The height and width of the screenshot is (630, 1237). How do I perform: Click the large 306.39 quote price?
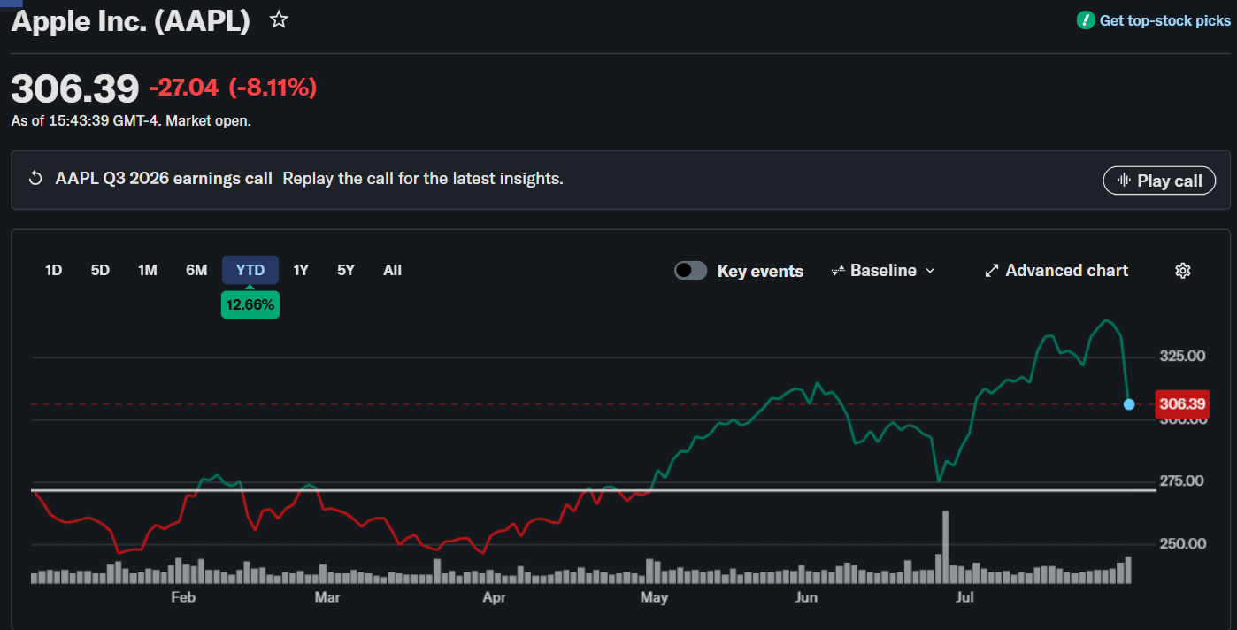[75, 88]
